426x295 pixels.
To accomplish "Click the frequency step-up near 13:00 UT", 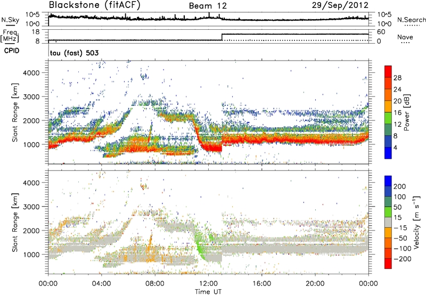I will click(222, 37).
